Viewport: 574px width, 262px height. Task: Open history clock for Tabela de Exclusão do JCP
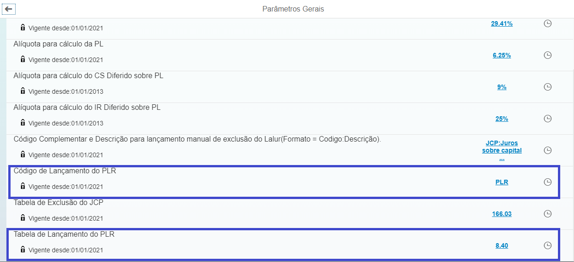click(x=547, y=214)
